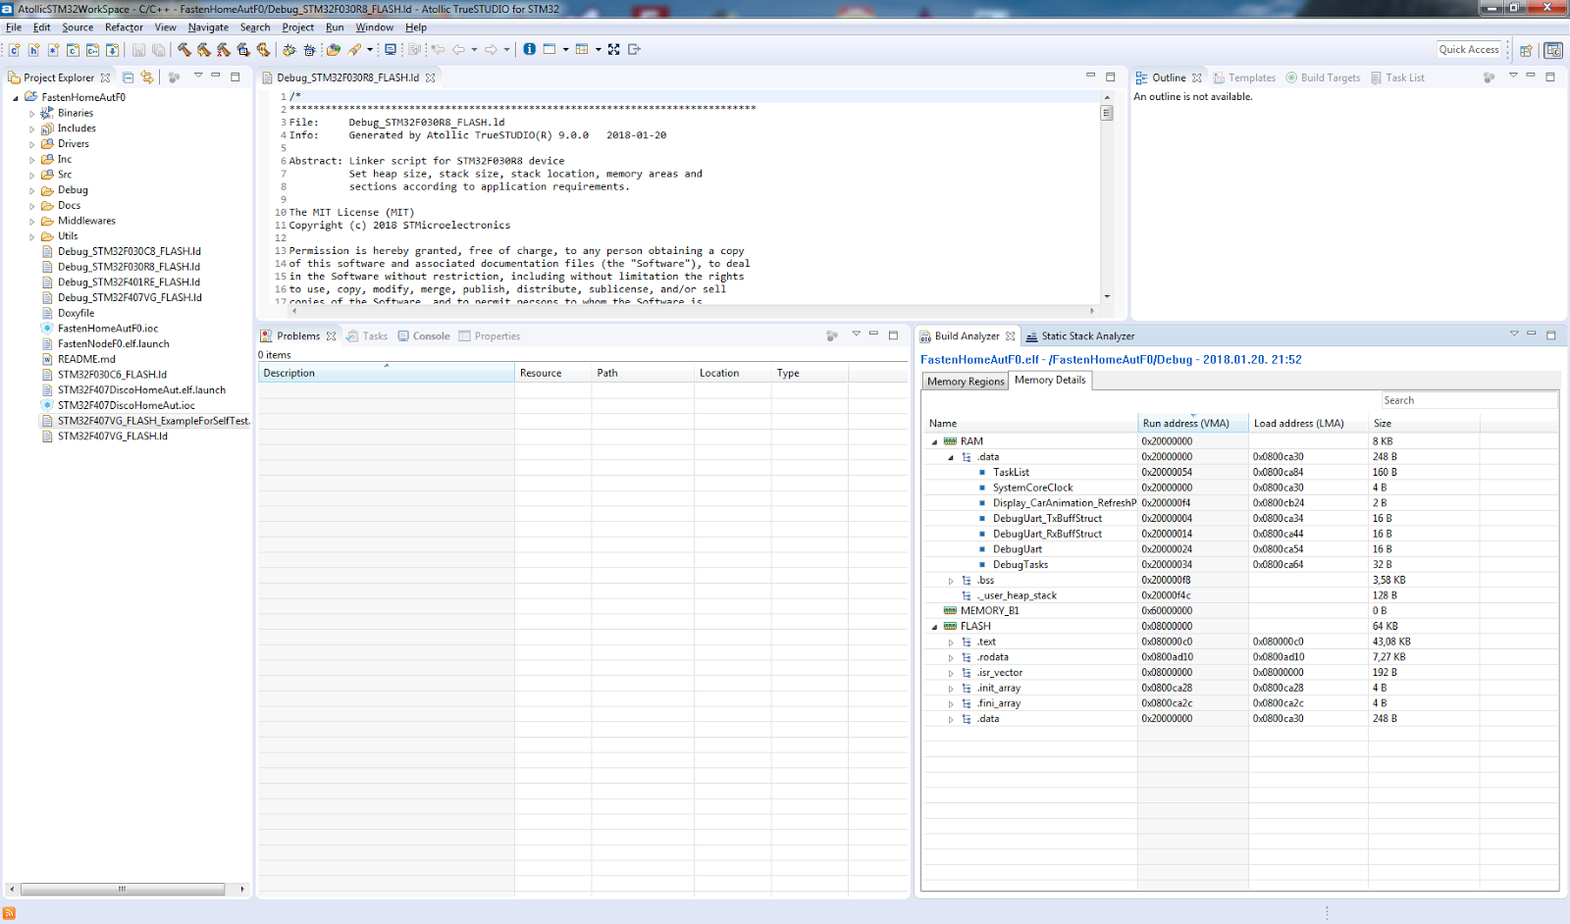Open the Project Explorer view menu dropdown
Screen dimensions: 1570x924
point(198,76)
